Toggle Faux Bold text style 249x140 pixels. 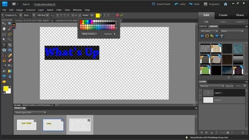58,16
